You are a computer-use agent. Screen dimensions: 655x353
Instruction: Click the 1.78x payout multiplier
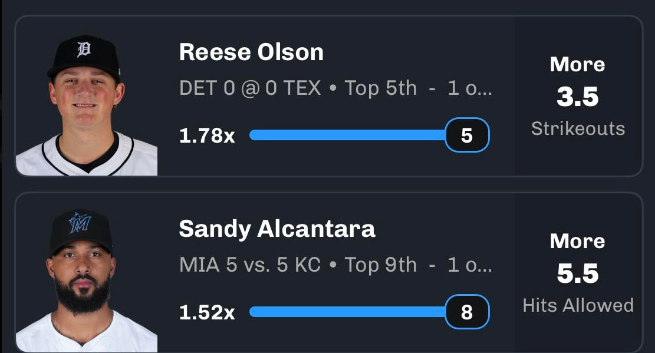(207, 136)
